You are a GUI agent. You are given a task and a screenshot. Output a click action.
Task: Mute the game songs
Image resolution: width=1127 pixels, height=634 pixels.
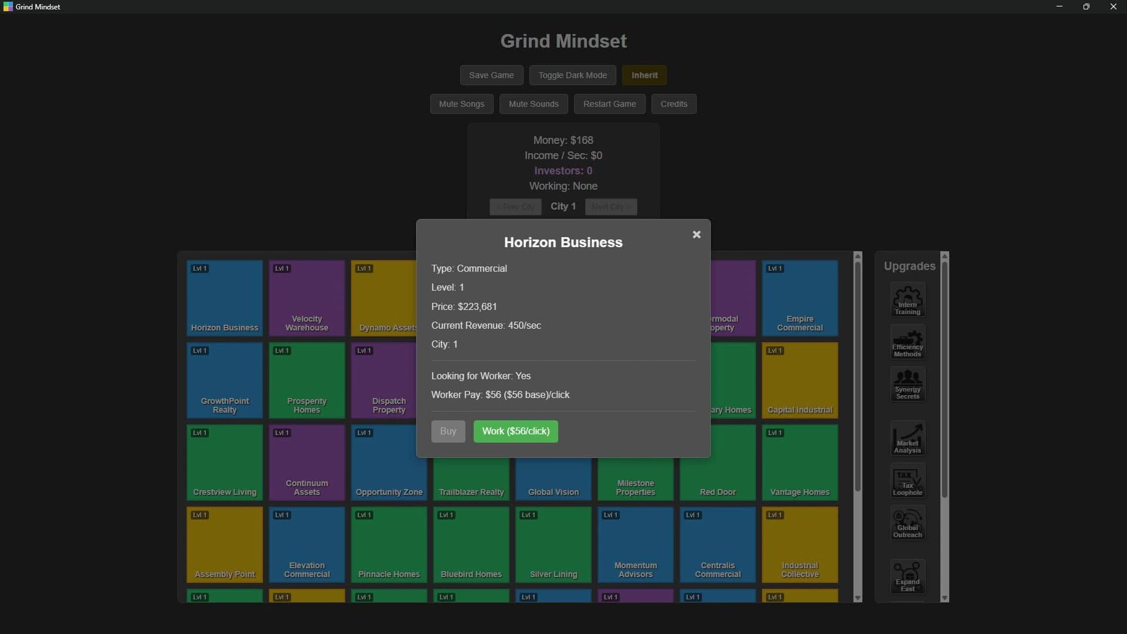(x=461, y=104)
